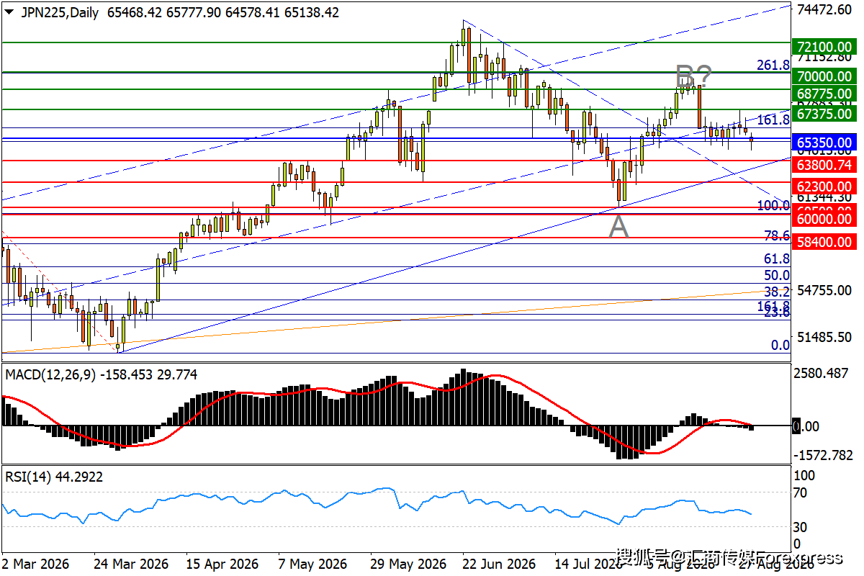Click the MACD 0.00 zero-level tag
The width and height of the screenshot is (864, 576).
pos(806,426)
